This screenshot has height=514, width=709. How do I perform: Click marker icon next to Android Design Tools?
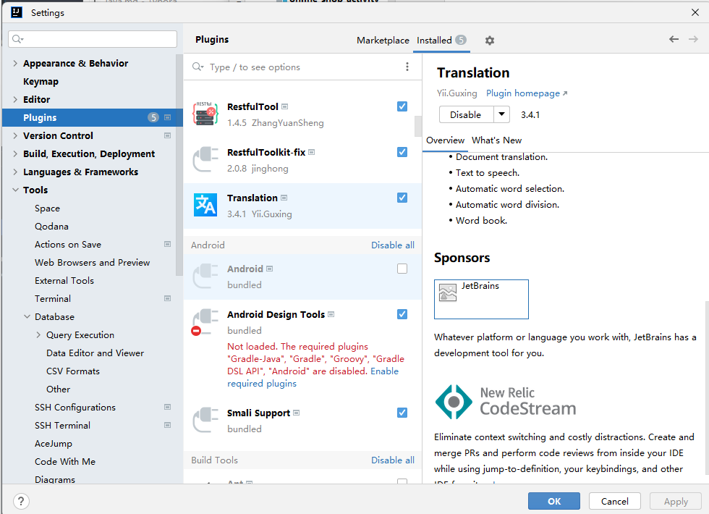point(331,314)
